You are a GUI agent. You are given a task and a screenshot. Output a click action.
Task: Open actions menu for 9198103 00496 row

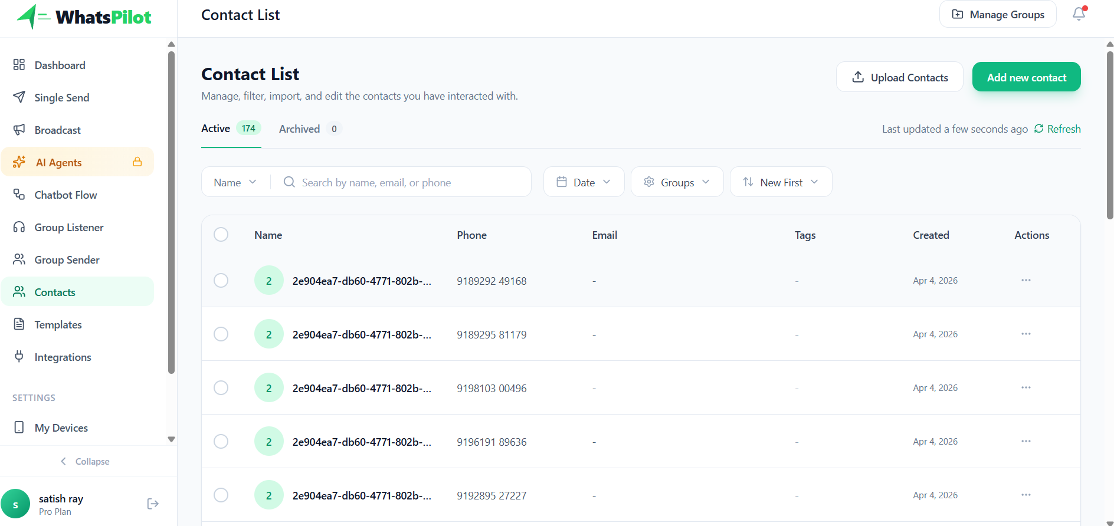1026,387
